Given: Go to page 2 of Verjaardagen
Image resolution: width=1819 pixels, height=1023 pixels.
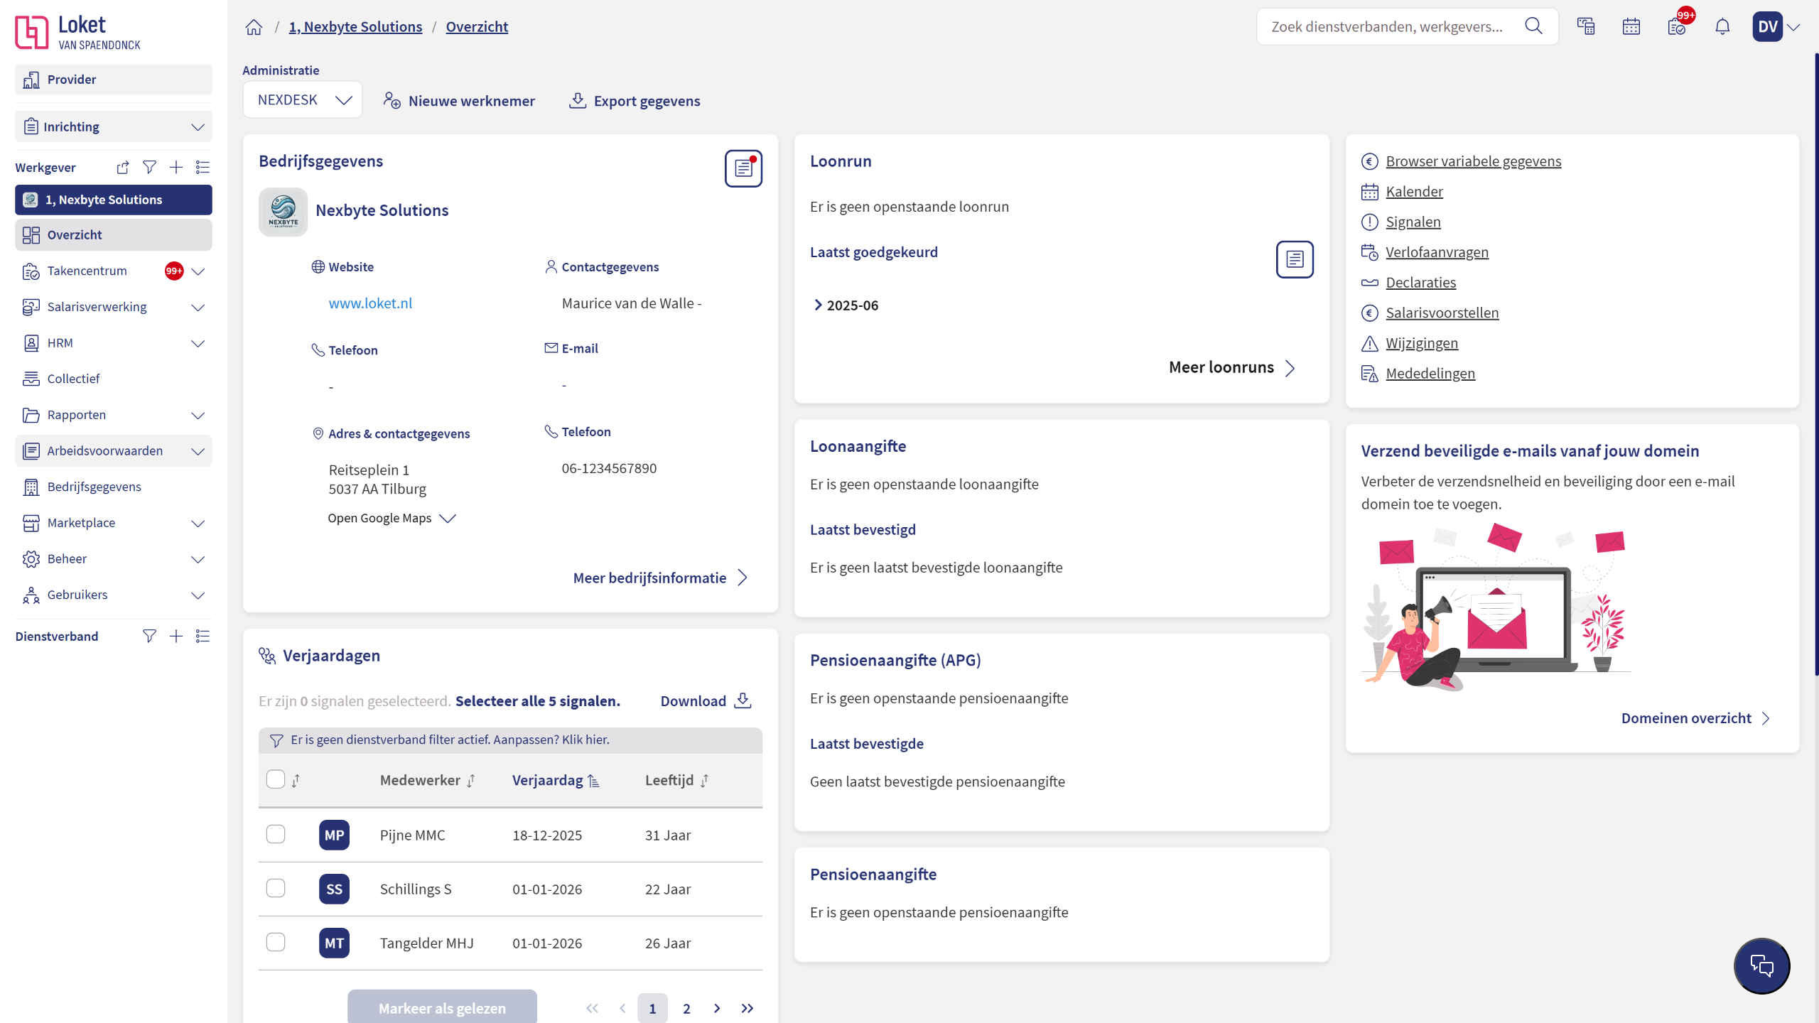Looking at the screenshot, I should pyautogui.click(x=686, y=1008).
